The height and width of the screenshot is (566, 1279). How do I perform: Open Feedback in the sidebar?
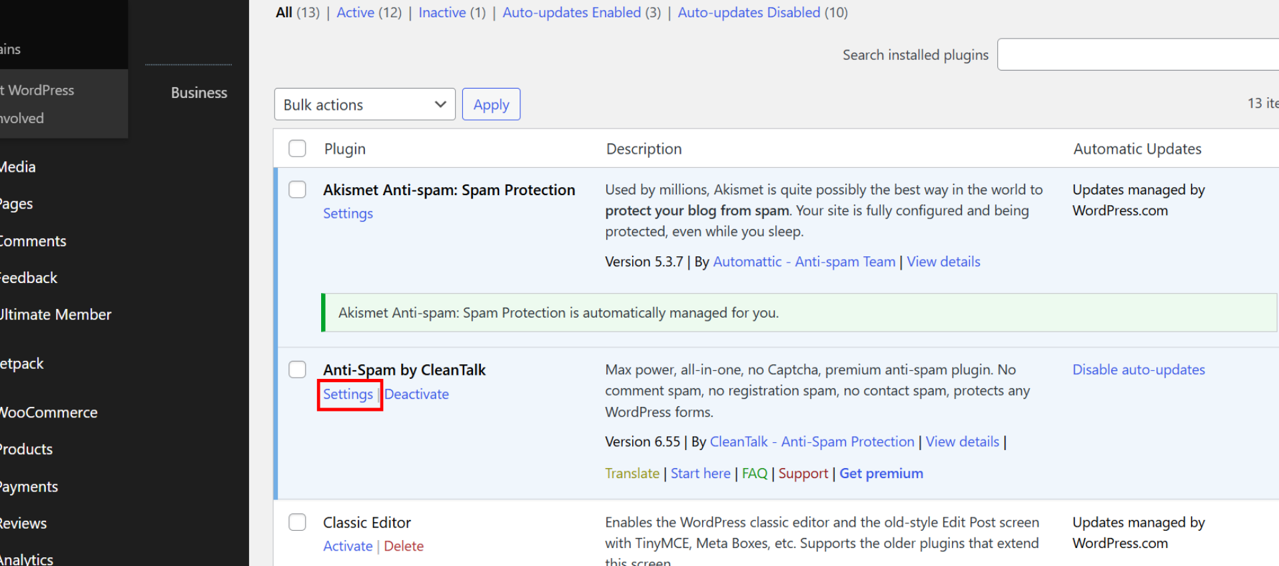click(x=29, y=278)
